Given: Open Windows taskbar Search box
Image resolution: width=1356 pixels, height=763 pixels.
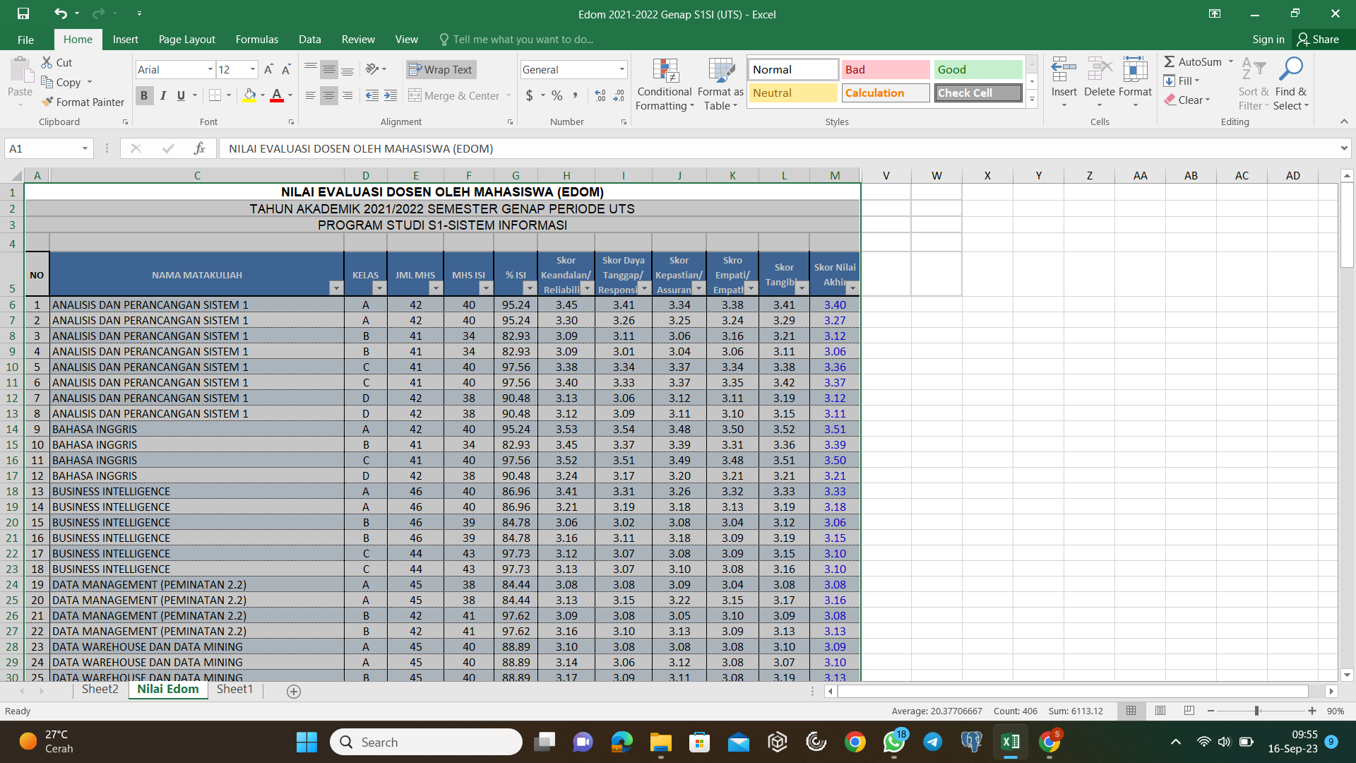Looking at the screenshot, I should (426, 742).
